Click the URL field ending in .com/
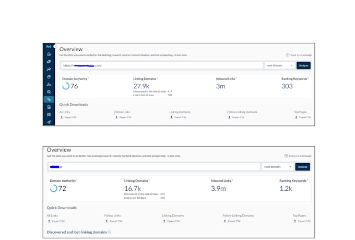Image resolution: width=355 pixels, height=240 pixels. [162, 65]
